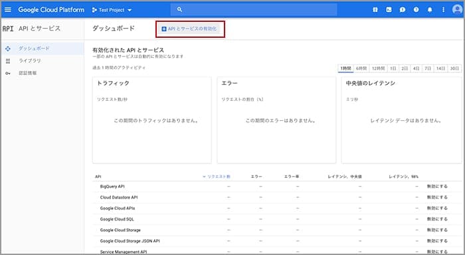Click the 中央値のレイテンシ chart card
The width and height of the screenshot is (465, 255).
point(401,120)
